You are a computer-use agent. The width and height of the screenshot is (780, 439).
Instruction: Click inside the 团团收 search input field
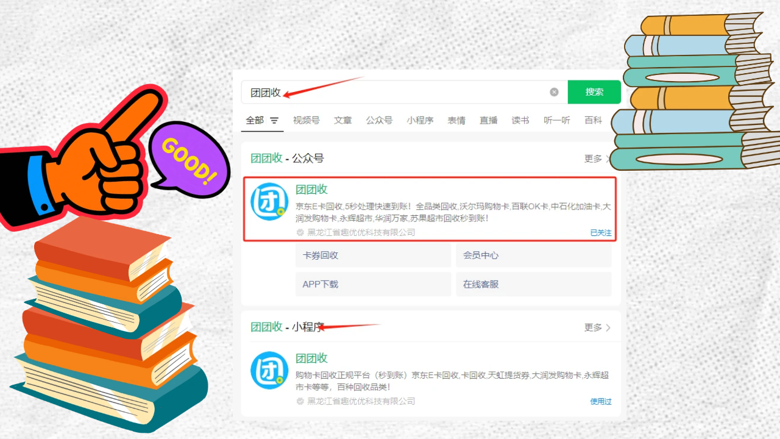click(404, 92)
